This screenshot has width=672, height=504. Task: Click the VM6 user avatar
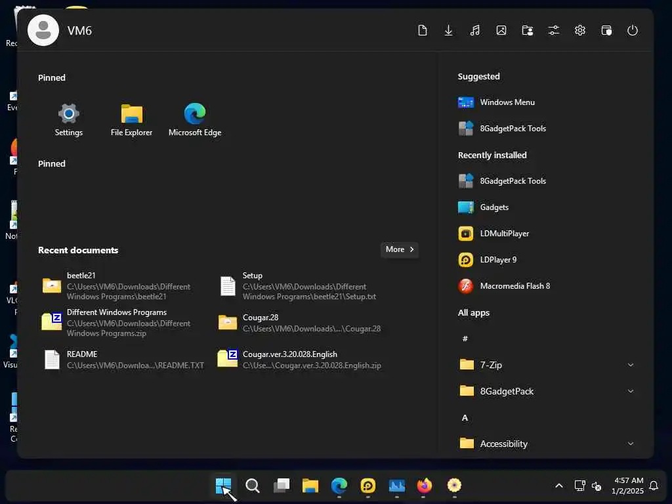click(x=43, y=30)
